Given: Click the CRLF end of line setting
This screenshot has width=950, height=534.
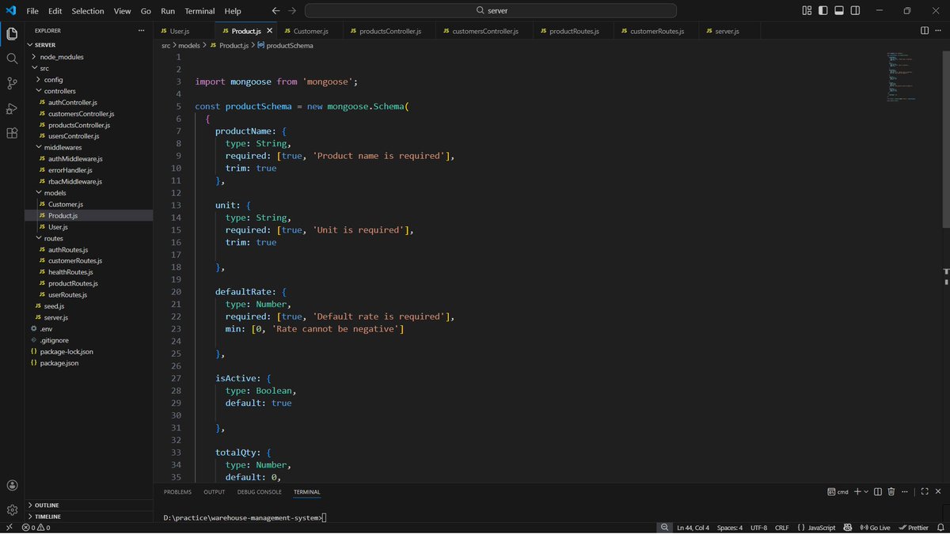Looking at the screenshot, I should tap(781, 528).
